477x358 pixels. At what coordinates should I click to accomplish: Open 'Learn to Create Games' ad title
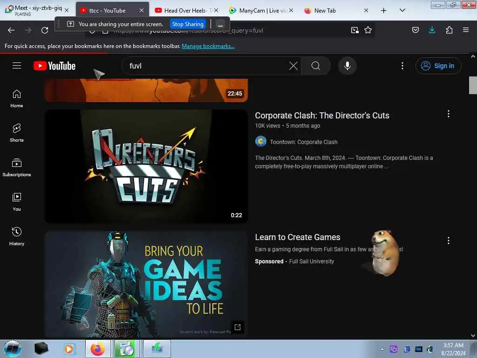[298, 237]
